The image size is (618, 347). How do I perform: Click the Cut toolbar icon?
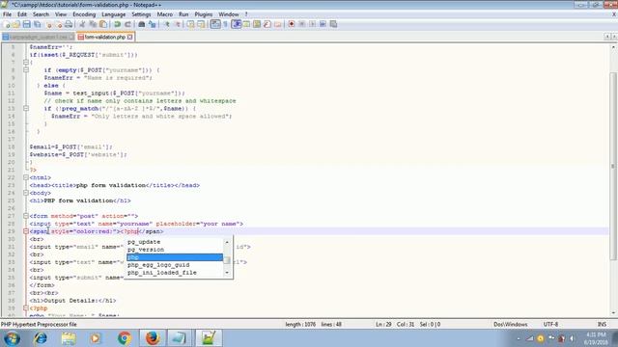(82, 24)
